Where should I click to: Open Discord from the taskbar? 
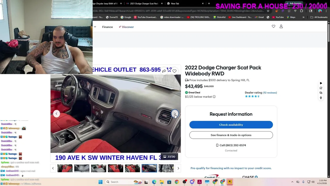point(192,182)
